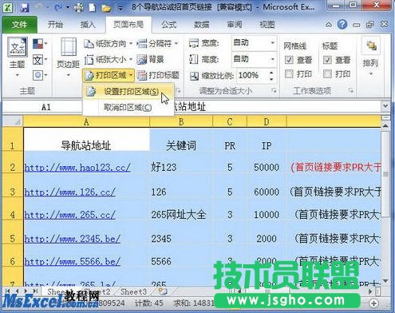
Task: Click the Select All corner button
Action: coord(13,121)
